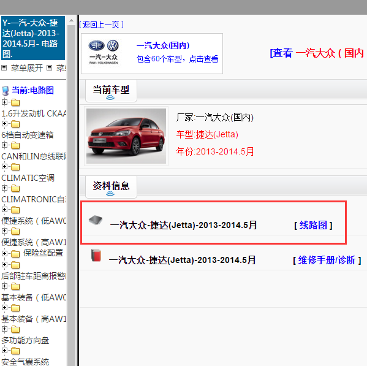This screenshot has height=366, width=367.
Task: Select the 安全气囊系统 folder icon
Action: pos(15,351)
